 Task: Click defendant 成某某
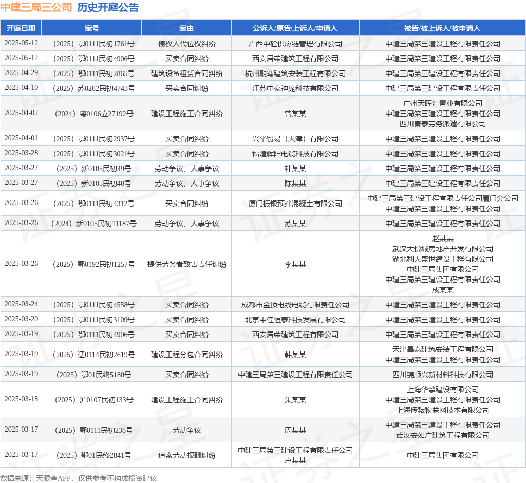[442, 290]
